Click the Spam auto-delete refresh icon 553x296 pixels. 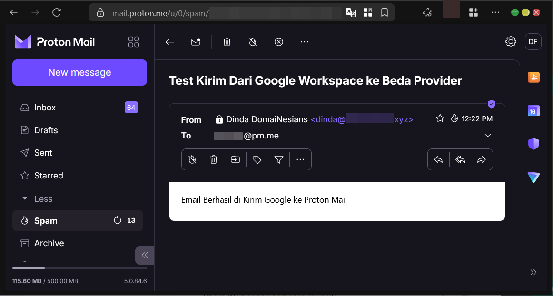pos(118,220)
